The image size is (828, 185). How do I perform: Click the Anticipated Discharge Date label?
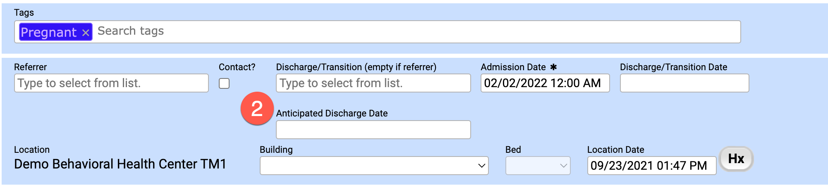[332, 113]
